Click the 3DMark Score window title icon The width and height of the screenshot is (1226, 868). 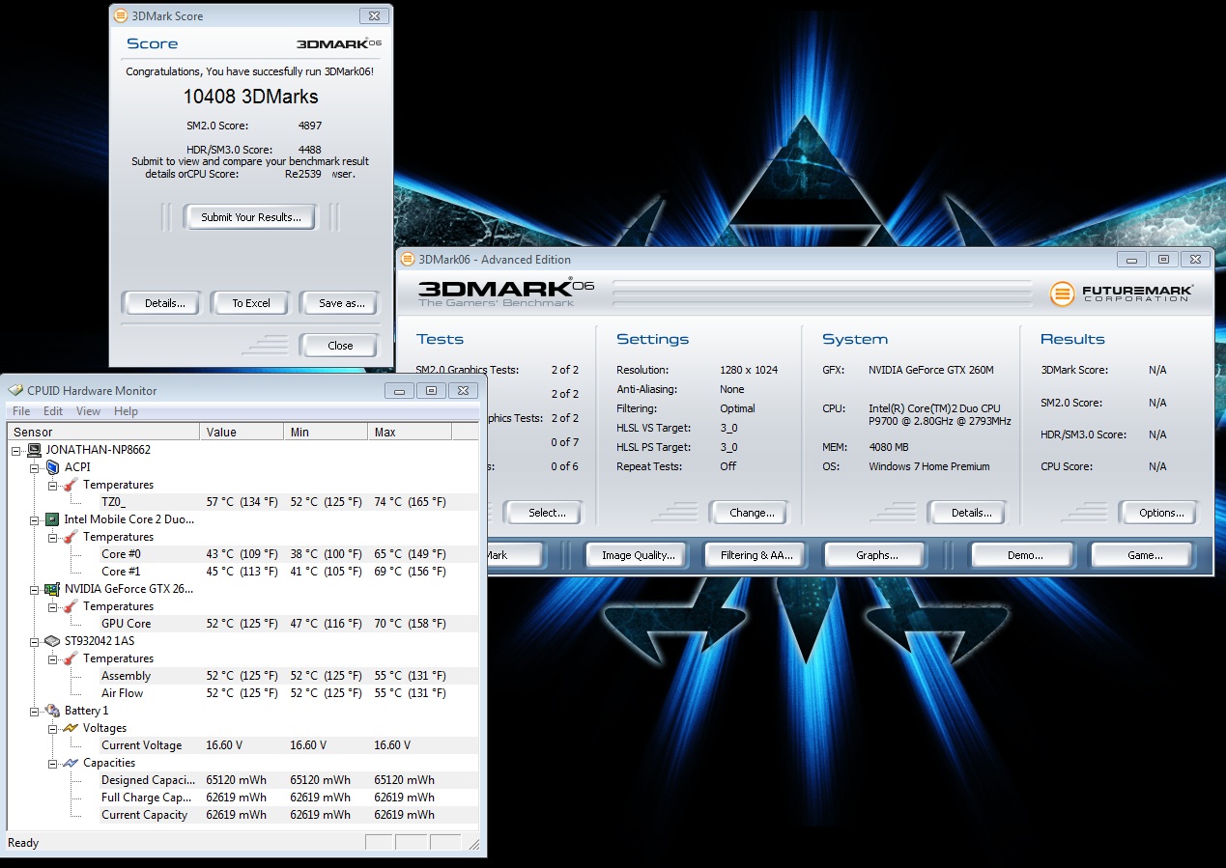(x=120, y=15)
